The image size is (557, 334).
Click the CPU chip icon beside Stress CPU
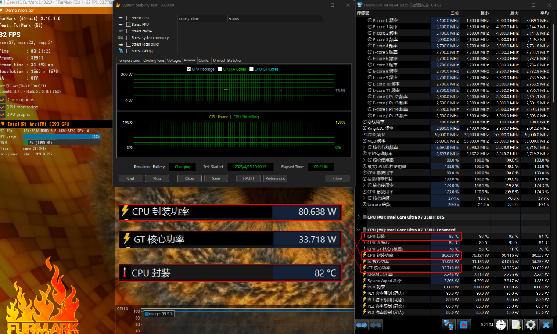(121, 18)
